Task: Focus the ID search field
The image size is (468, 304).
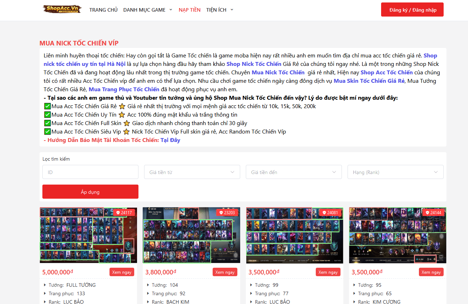Action: (90, 172)
